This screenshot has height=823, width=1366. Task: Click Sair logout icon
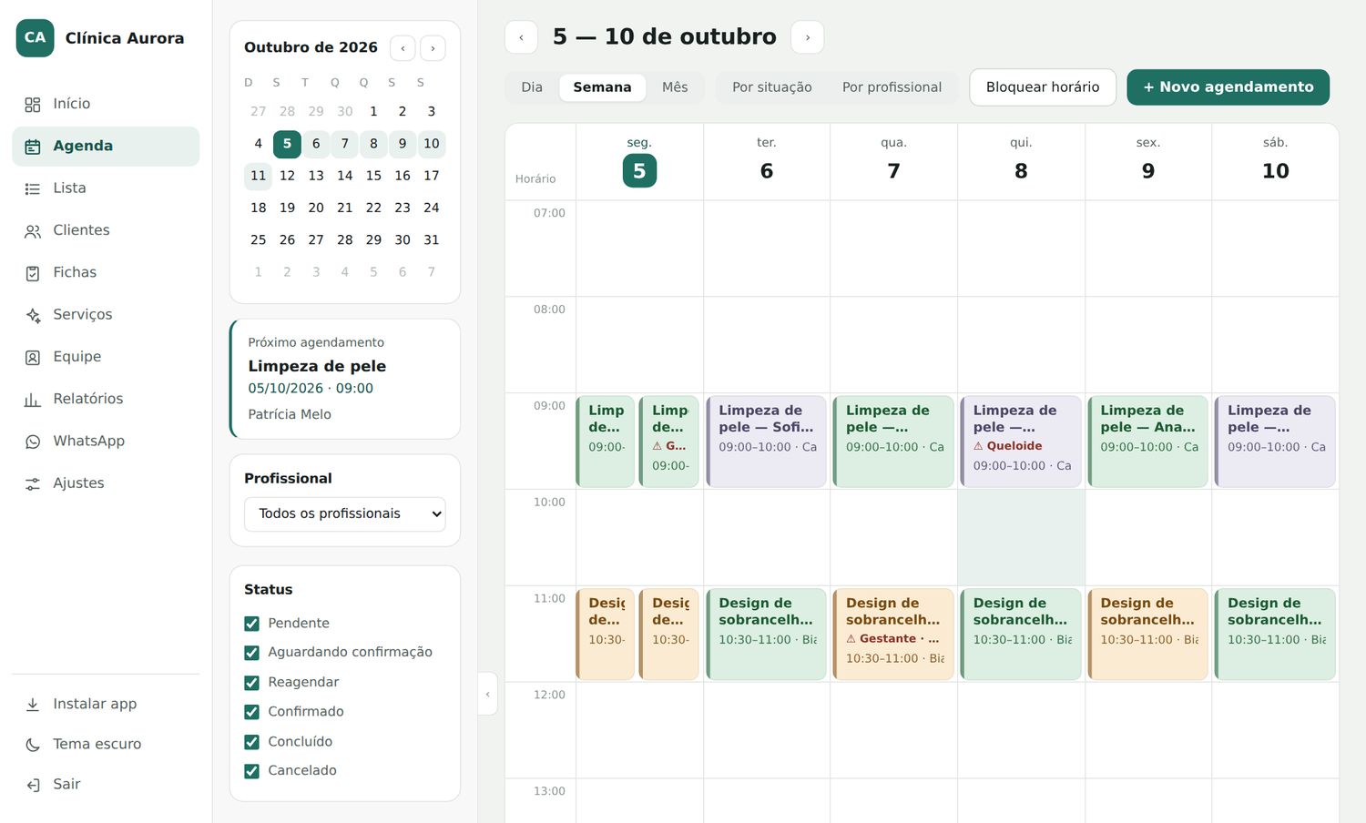(x=33, y=785)
